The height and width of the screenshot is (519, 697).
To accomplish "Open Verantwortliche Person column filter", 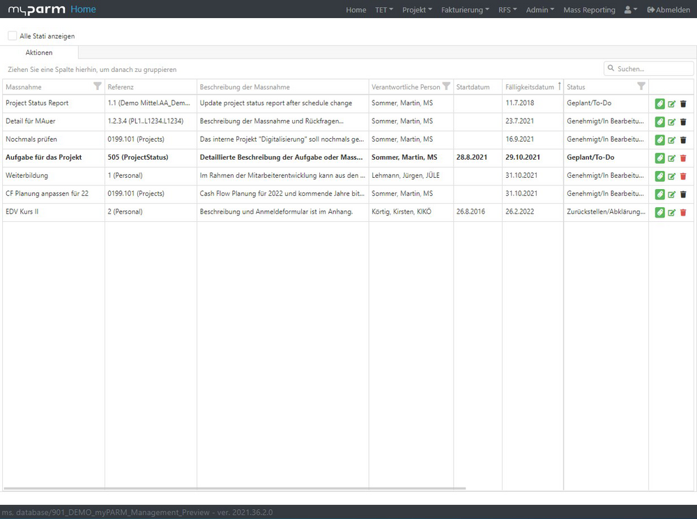I will pyautogui.click(x=446, y=86).
